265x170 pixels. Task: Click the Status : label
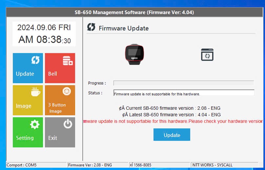[x=95, y=93]
